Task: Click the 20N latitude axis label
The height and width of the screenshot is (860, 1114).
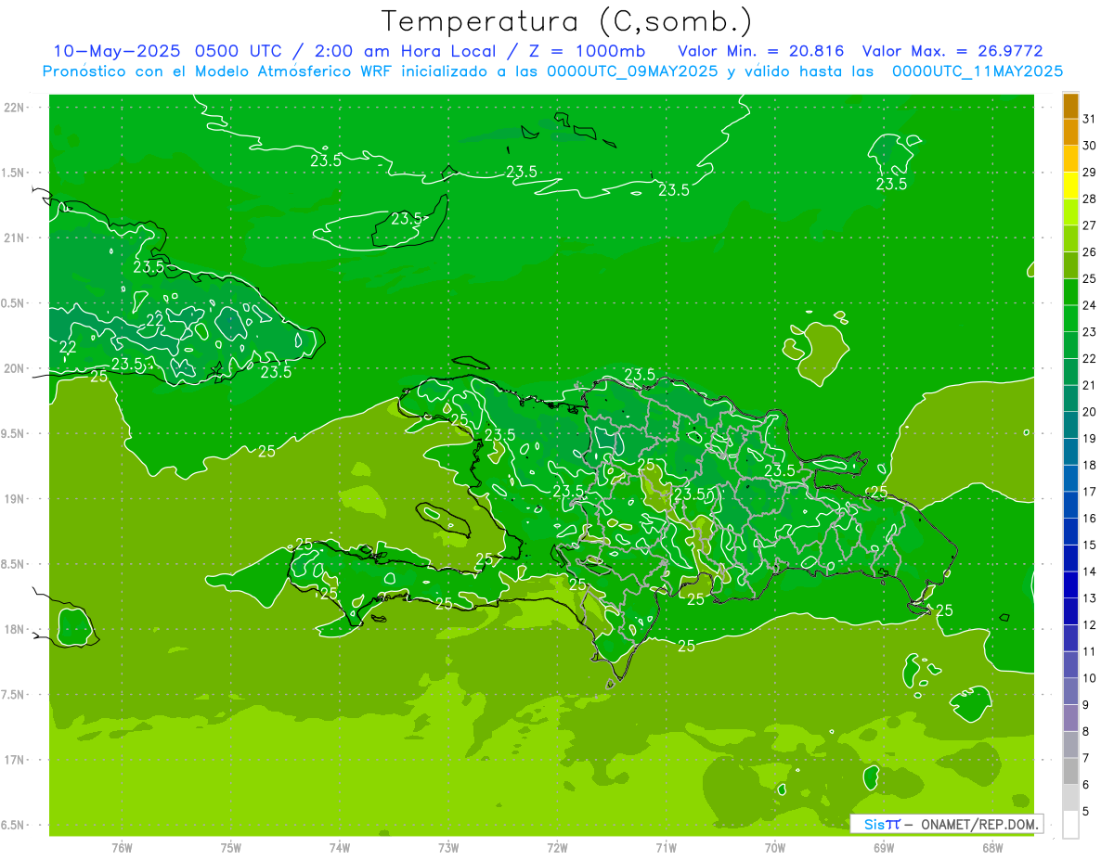Action: click(x=16, y=368)
